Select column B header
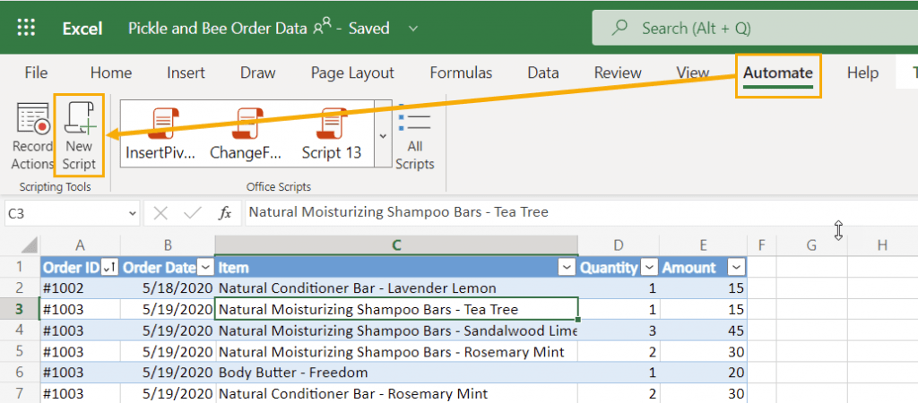The height and width of the screenshot is (403, 918). click(168, 245)
